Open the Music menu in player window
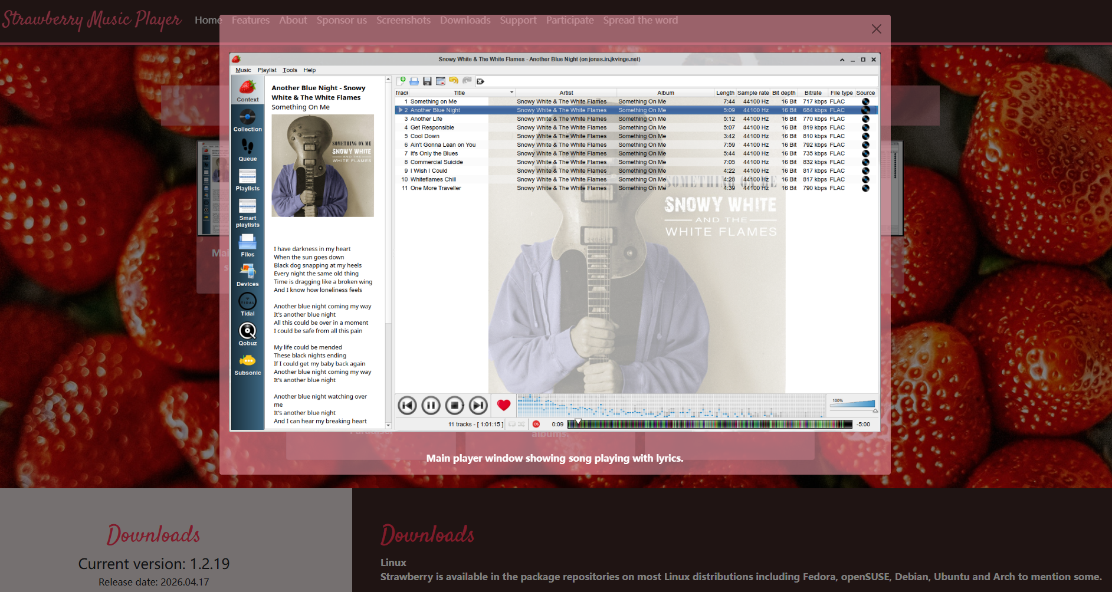Image resolution: width=1112 pixels, height=592 pixels. [x=243, y=70]
